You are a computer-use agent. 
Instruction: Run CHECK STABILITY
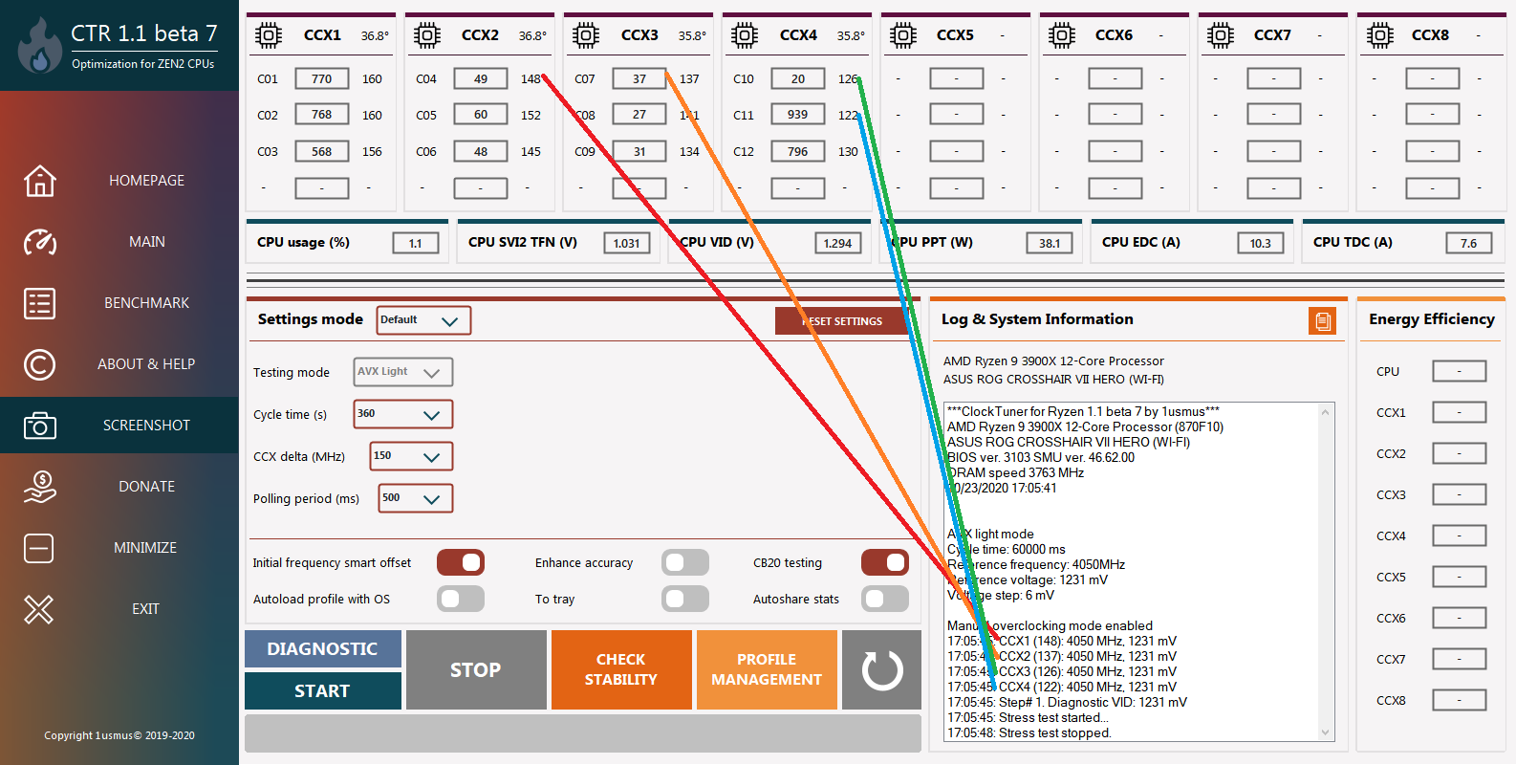pyautogui.click(x=621, y=670)
